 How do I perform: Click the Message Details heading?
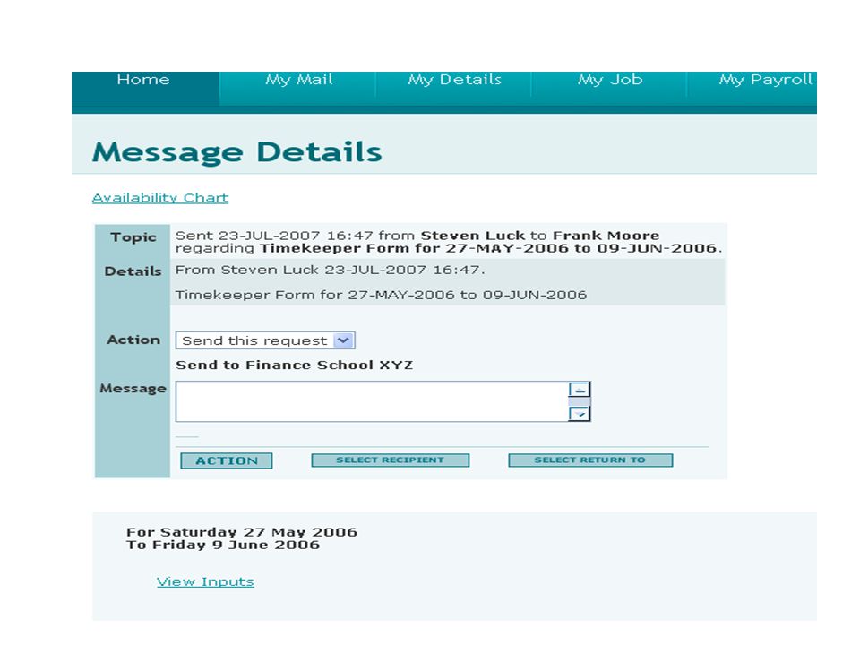tap(236, 152)
